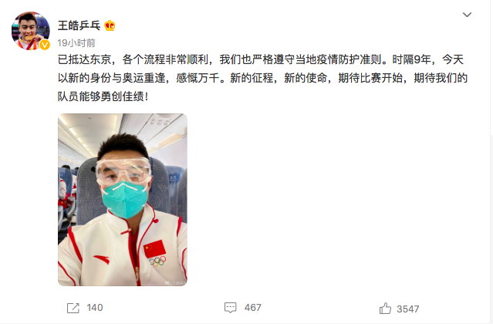Click the orange verified V badge

point(45,45)
